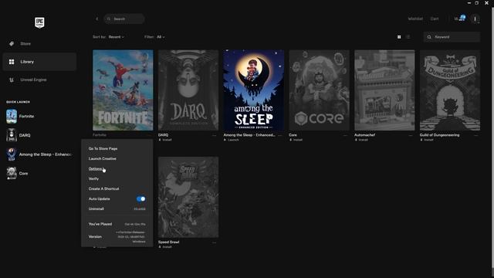Open the Store from the sidebar

click(x=39, y=44)
